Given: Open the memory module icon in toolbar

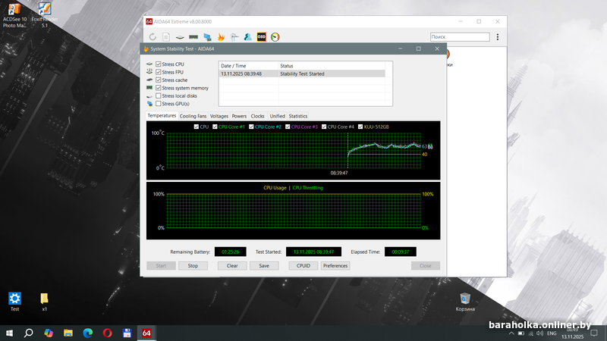Looking at the screenshot, I should click(193, 36).
